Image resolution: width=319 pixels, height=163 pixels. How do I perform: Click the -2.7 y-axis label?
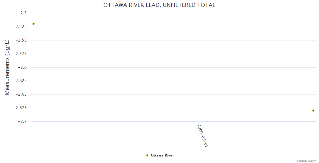(22, 121)
